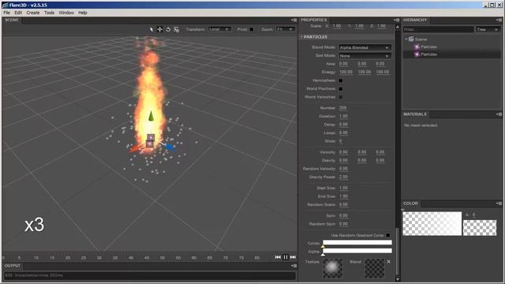Toggle the Pivot checkbox
Viewport: 505px width, 284px height.
pos(252,29)
